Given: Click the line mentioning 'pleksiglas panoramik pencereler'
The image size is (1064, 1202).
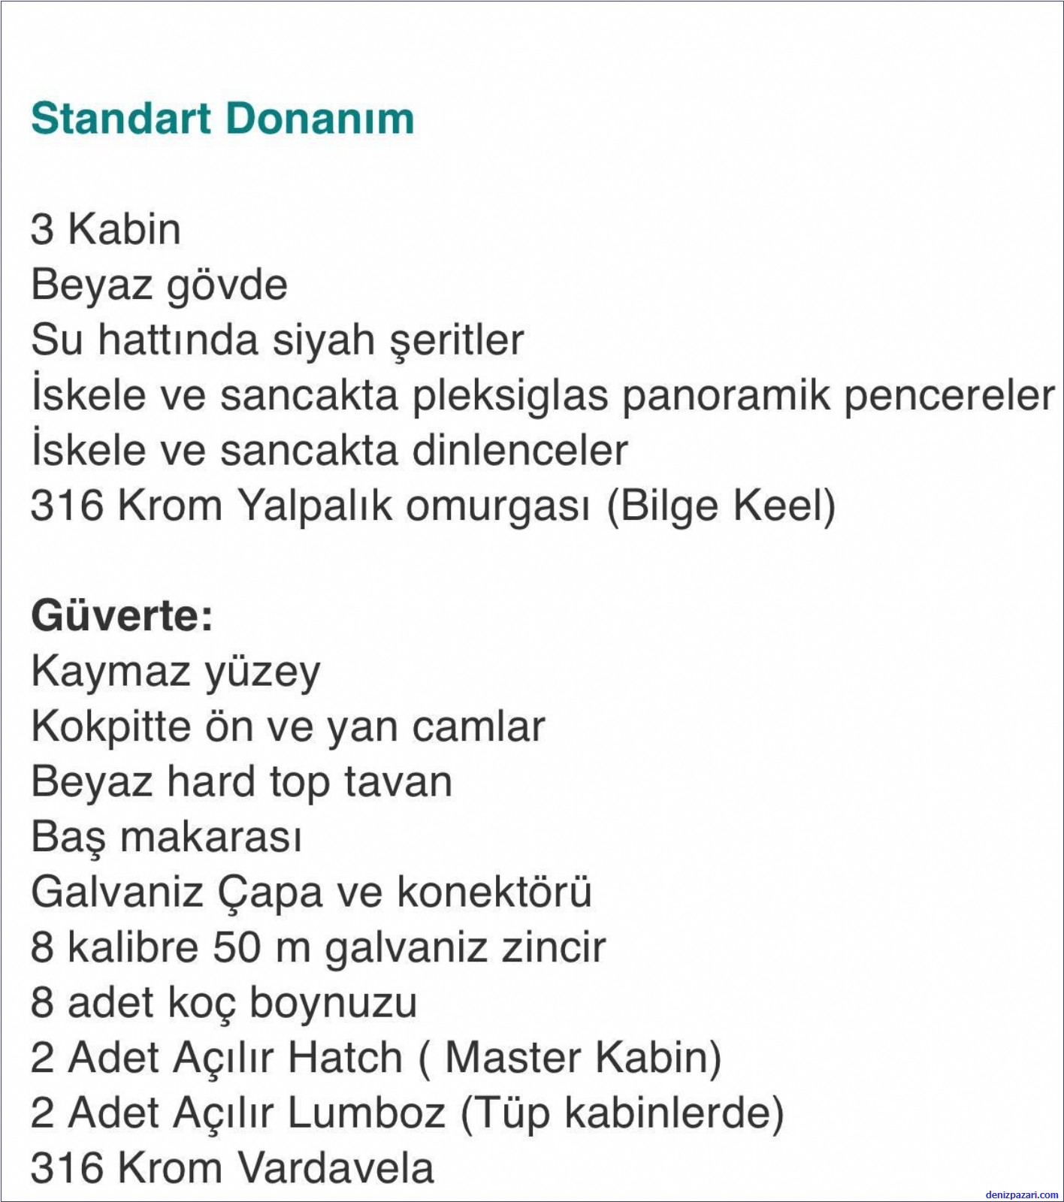Looking at the screenshot, I should [x=543, y=395].
